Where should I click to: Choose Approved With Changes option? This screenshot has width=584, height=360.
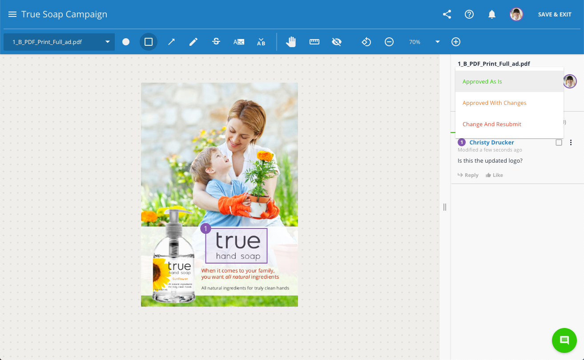(494, 103)
